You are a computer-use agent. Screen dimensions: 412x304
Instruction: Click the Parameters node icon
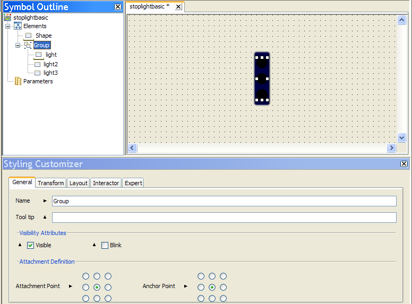click(18, 81)
